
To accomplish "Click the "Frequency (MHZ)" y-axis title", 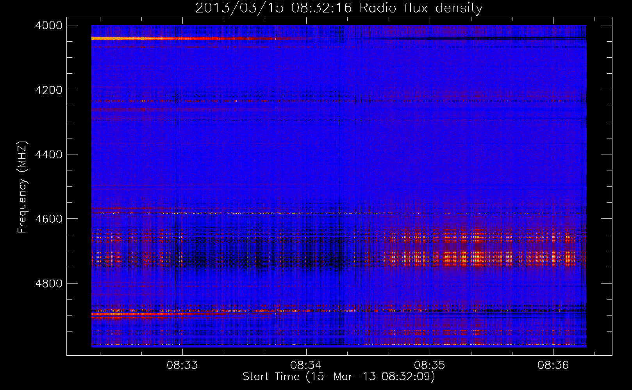I will [x=22, y=187].
